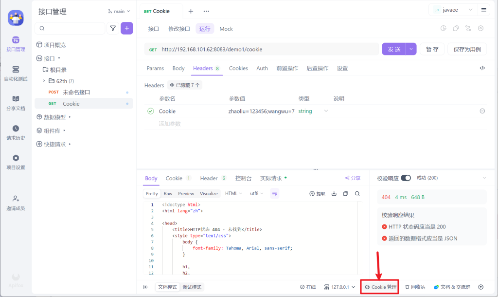Open 请求历史 in the left sidebar
498x297 pixels.
tap(16, 132)
